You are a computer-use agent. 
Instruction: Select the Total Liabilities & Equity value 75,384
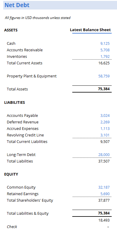tap(104, 213)
